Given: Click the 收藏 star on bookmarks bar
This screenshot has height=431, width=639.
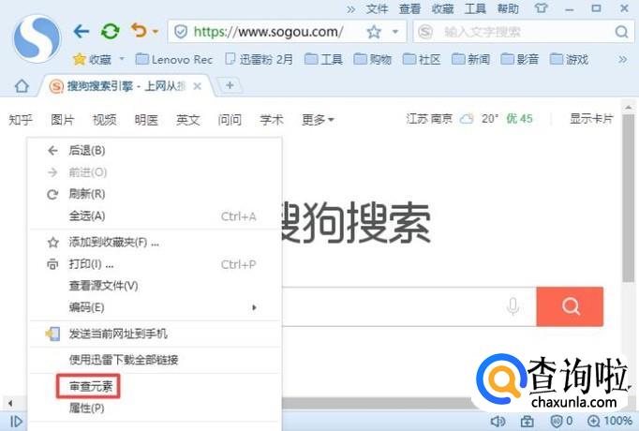Looking at the screenshot, I should click(92, 59).
